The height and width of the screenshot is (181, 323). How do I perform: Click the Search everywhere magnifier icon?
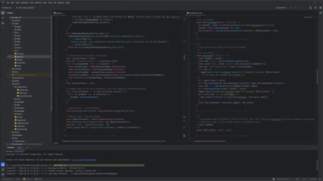click(316, 8)
